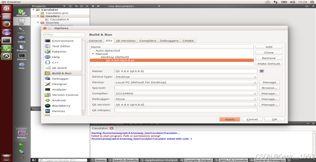Image resolution: width=316 pixels, height=162 pixels.
Task: Open the Qt version dropdown
Action: [186, 104]
